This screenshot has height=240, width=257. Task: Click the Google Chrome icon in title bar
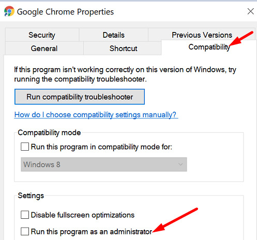[x=9, y=11]
